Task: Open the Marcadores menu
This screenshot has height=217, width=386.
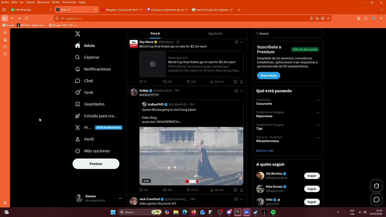Action: tap(43, 2)
